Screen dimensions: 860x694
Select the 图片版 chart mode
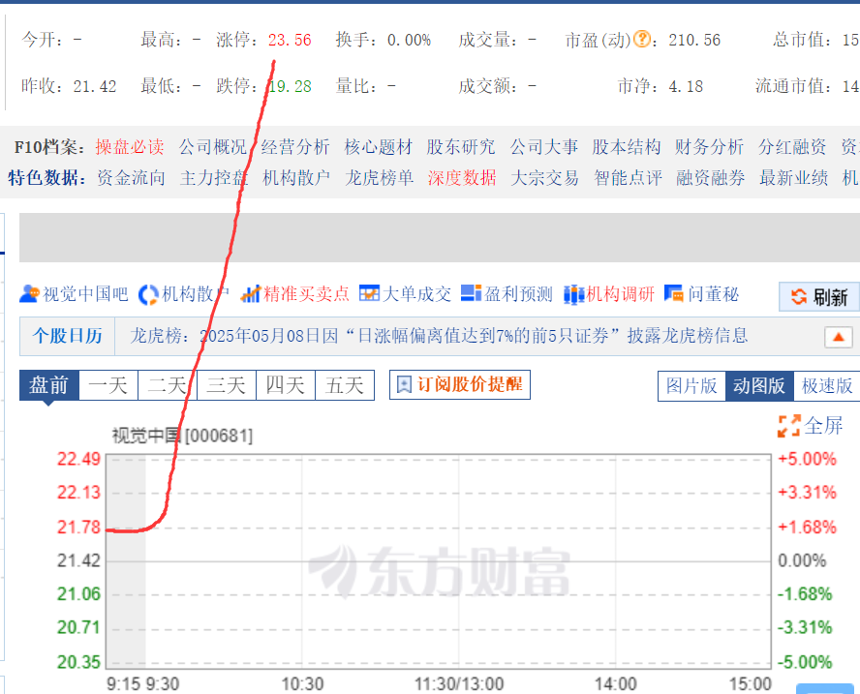pyautogui.click(x=691, y=386)
